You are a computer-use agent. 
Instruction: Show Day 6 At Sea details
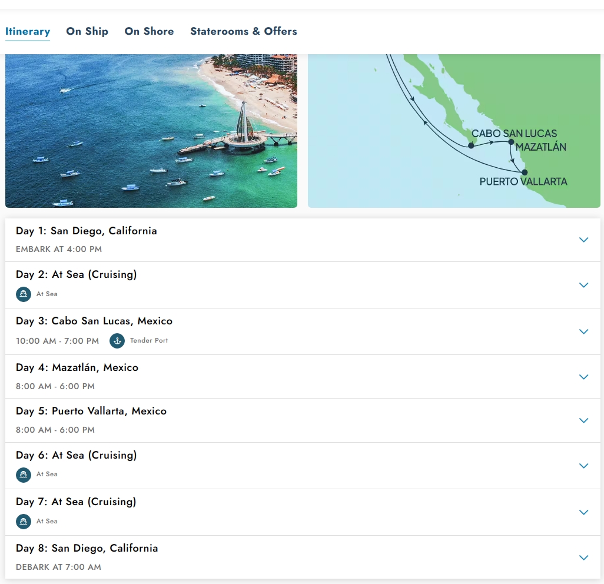pyautogui.click(x=583, y=466)
